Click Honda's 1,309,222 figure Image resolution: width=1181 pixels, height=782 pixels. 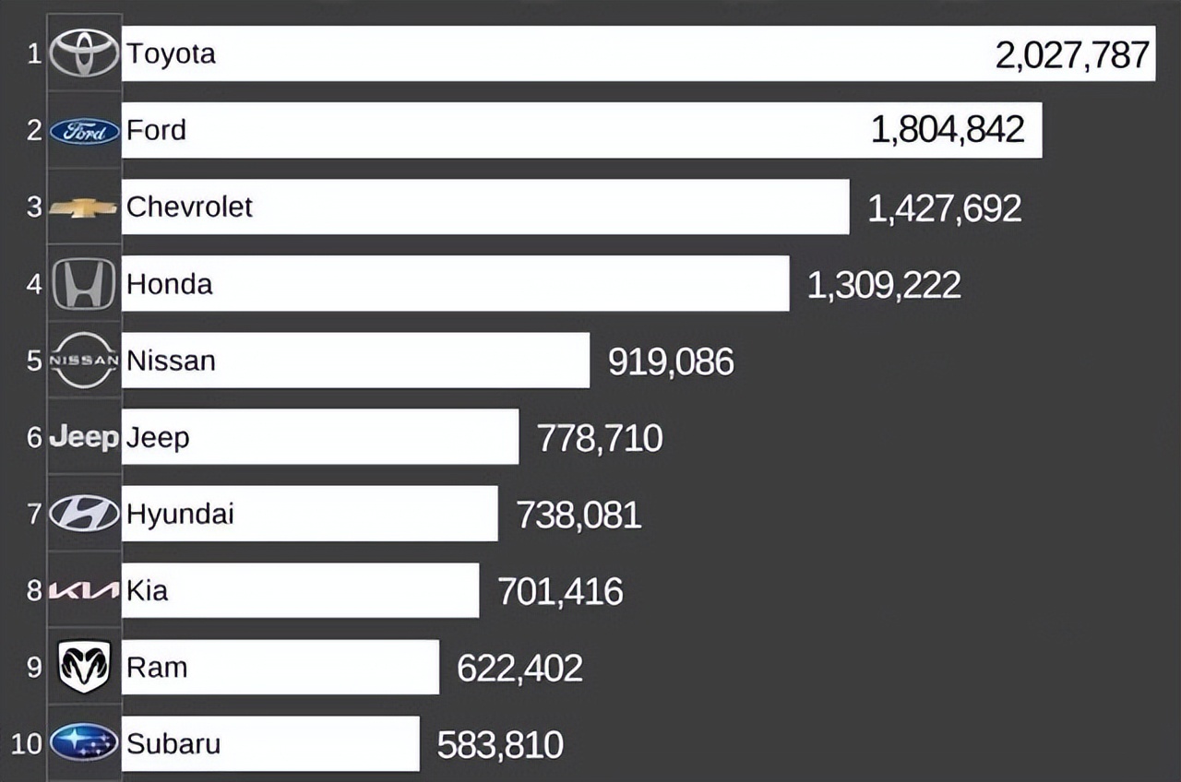884,285
